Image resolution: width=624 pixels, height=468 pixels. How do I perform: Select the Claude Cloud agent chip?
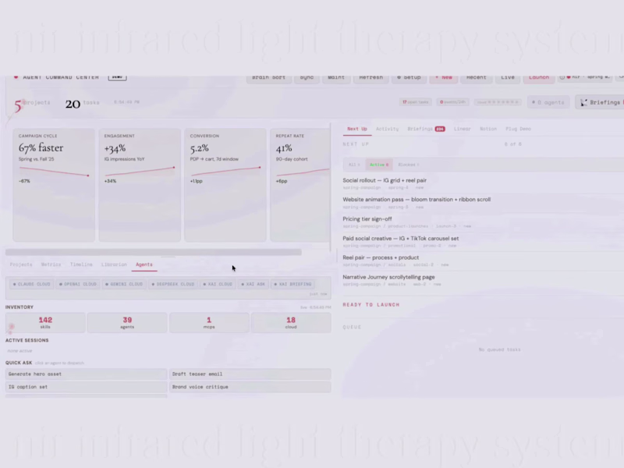[x=31, y=284]
